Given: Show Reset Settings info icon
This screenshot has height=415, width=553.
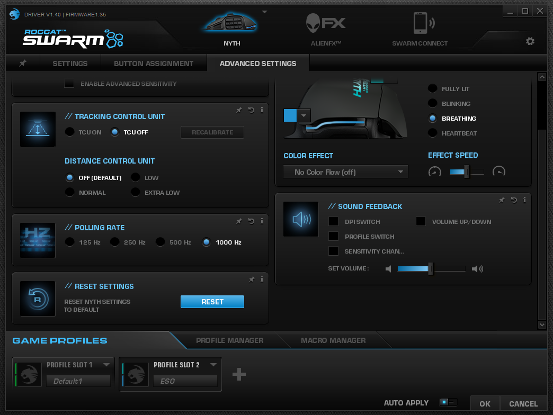Looking at the screenshot, I should pos(262,279).
